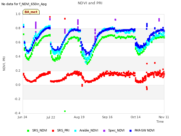Click the 0.4 y-axis tick label
The image size is (181, 136).
[18, 57]
